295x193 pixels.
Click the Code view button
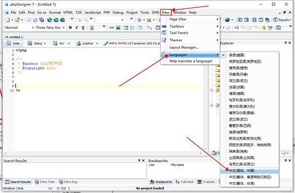(x=13, y=43)
